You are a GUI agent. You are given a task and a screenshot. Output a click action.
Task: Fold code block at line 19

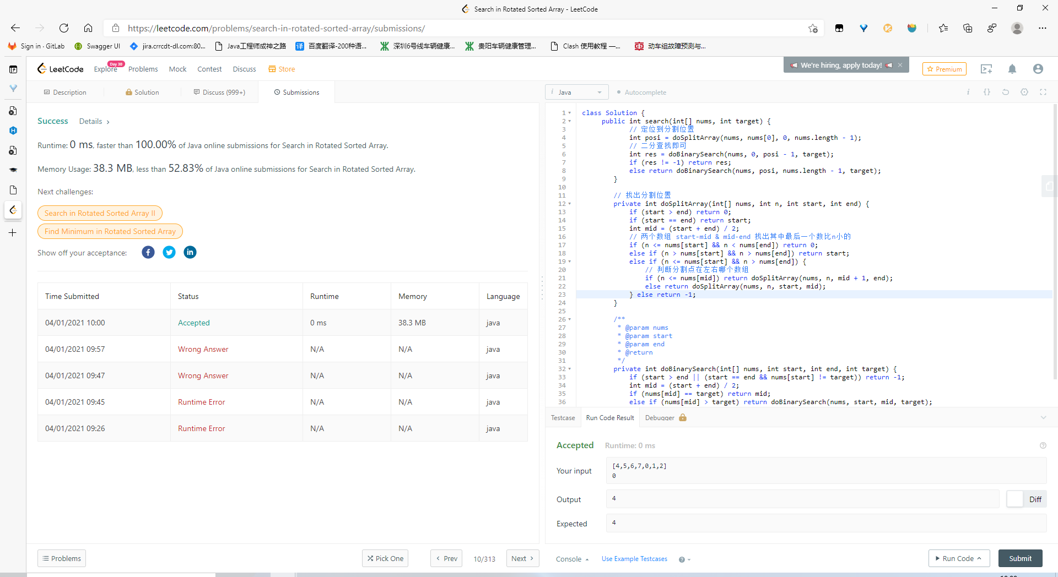pyautogui.click(x=570, y=262)
